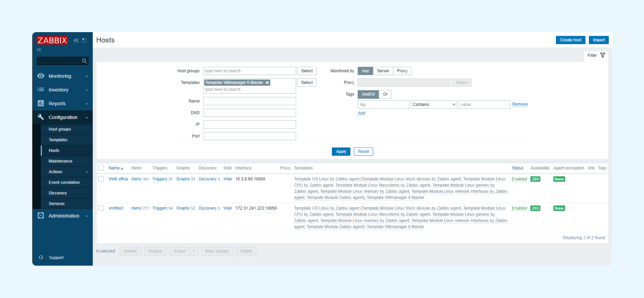Toggle the select-all hosts checkbox

click(101, 168)
